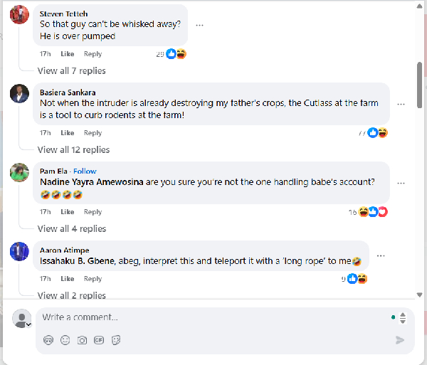
Task: Open options menu for Steven Tetteh's comment
Action: (200, 25)
